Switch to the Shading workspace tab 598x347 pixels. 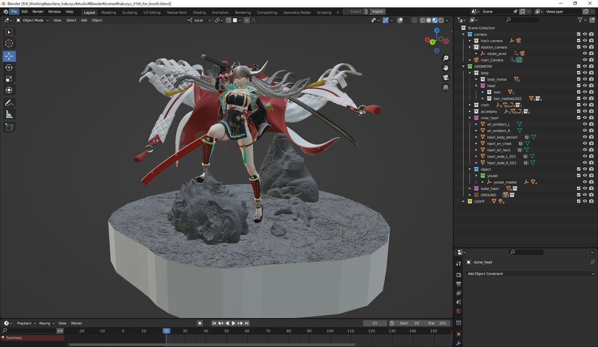click(199, 12)
